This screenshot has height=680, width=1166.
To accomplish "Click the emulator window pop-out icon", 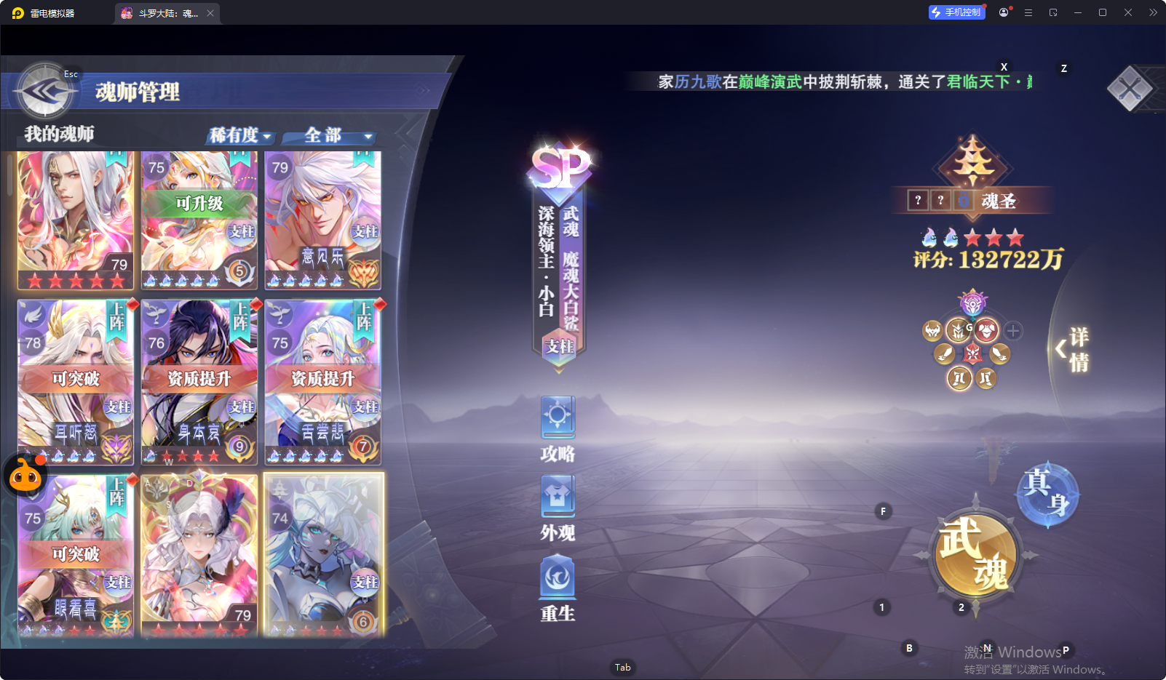I will pyautogui.click(x=1053, y=12).
